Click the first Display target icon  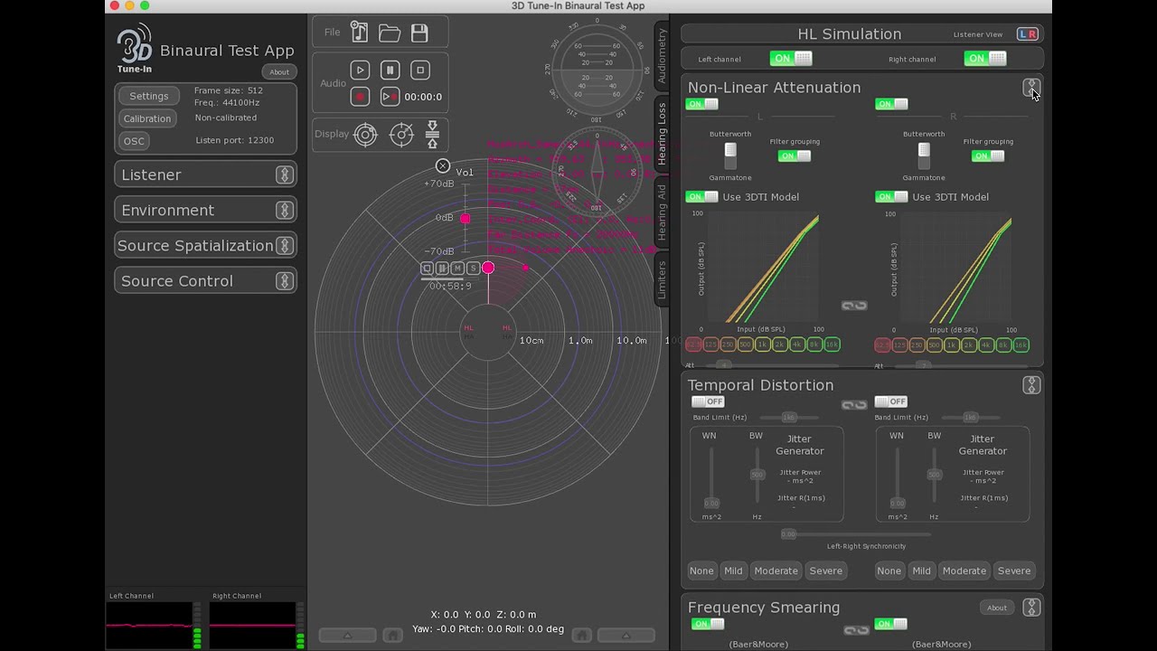365,135
